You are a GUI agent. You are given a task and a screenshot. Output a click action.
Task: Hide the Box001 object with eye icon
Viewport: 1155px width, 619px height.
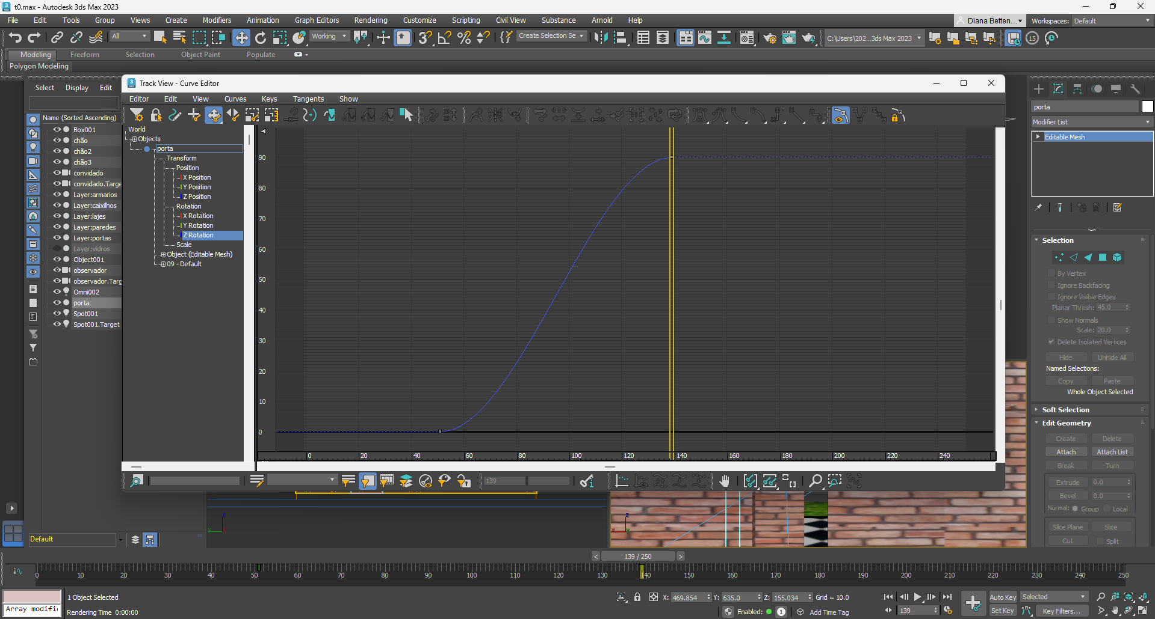(57, 129)
